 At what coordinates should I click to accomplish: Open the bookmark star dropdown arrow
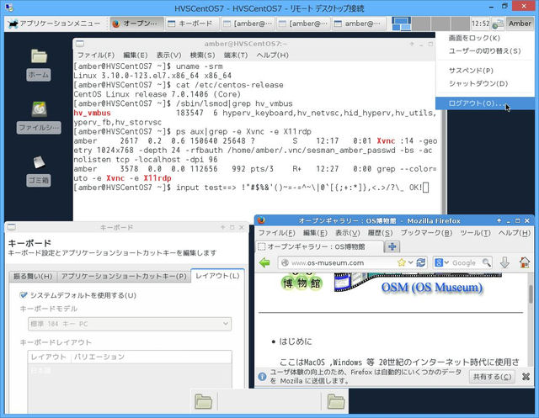pyautogui.click(x=410, y=263)
